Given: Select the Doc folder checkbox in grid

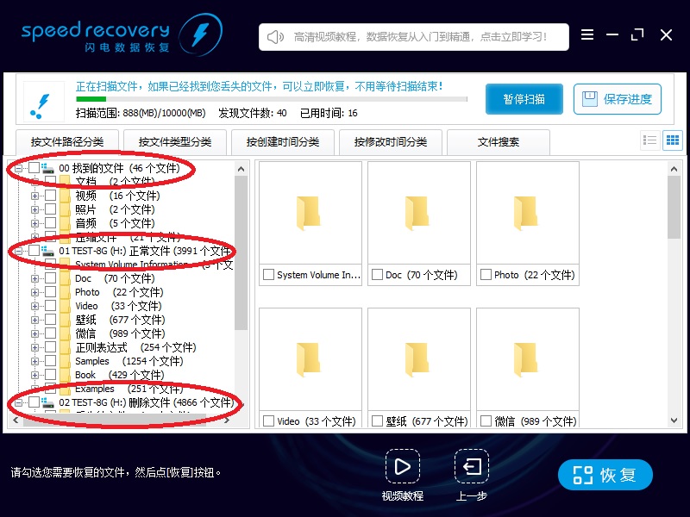Looking at the screenshot, I should pos(376,275).
